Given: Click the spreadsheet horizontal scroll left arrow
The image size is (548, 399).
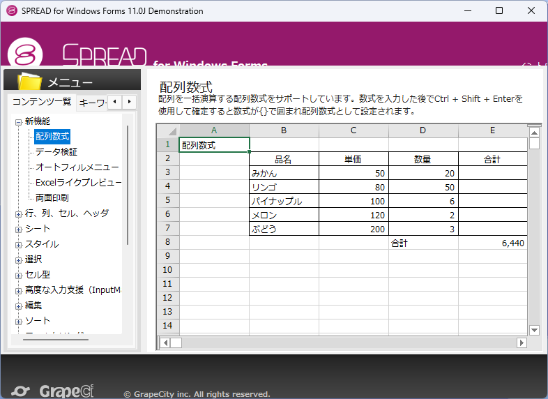Looking at the screenshot, I should coord(165,342).
